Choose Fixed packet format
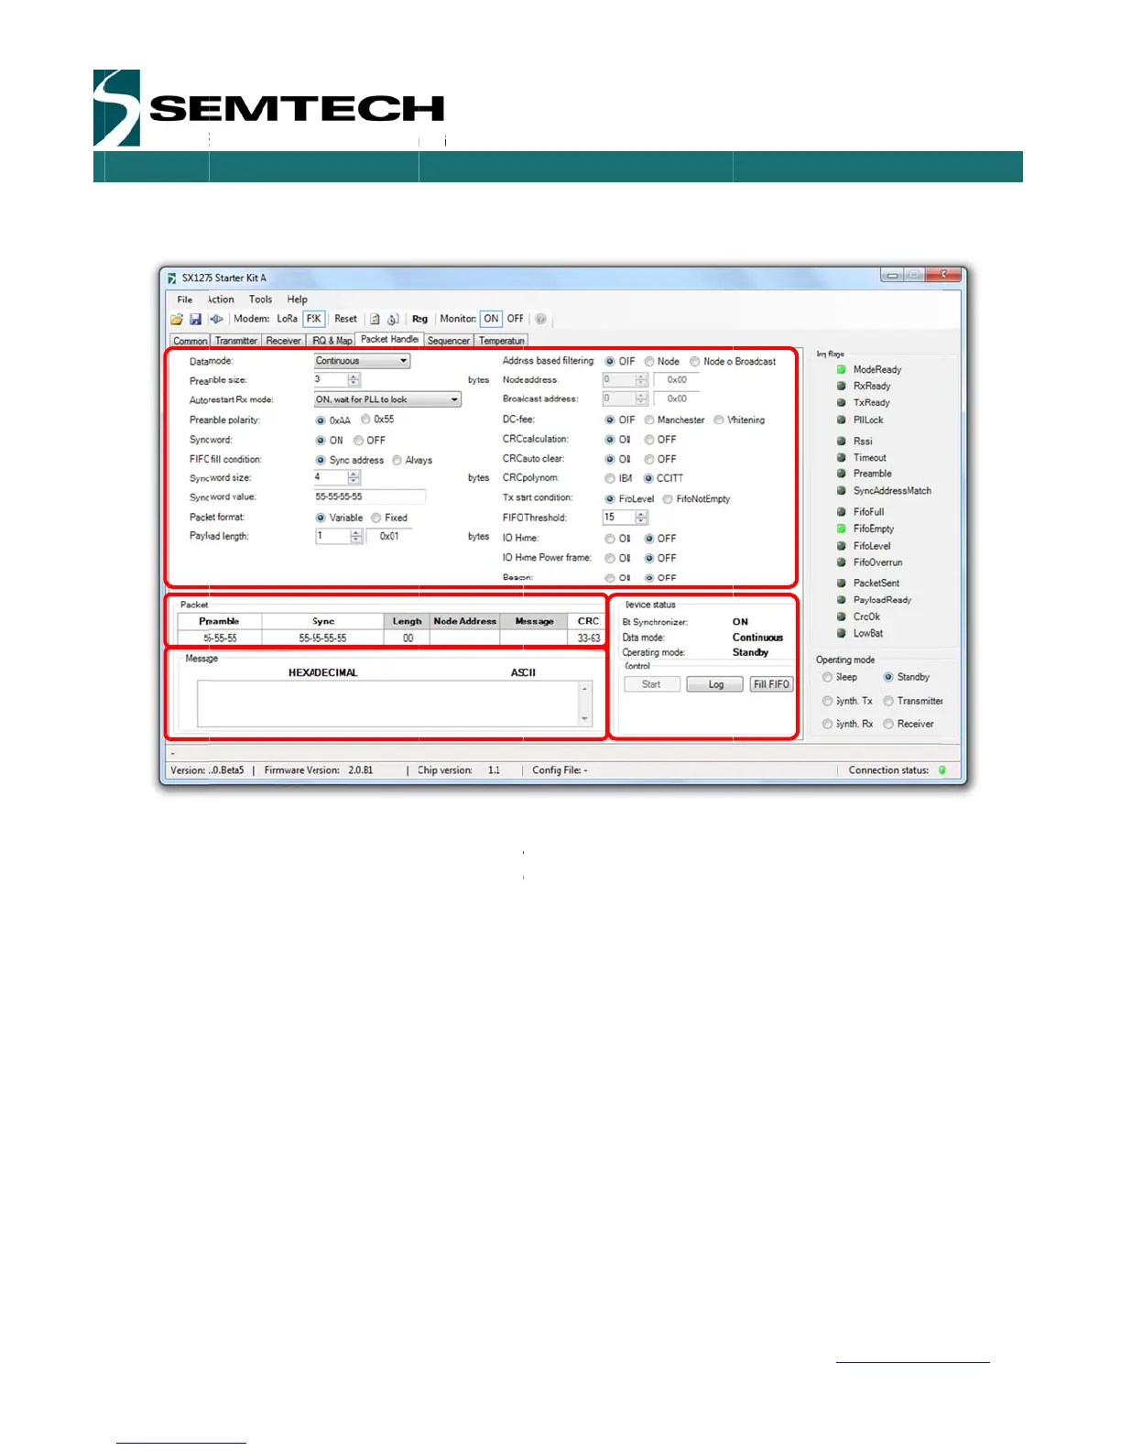Viewport: 1121px width, 1451px height. click(375, 518)
